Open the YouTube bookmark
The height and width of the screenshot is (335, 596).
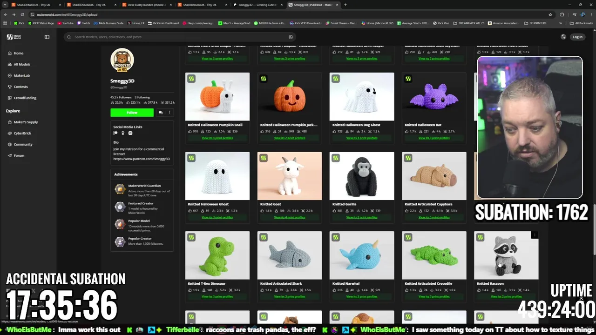tap(66, 23)
